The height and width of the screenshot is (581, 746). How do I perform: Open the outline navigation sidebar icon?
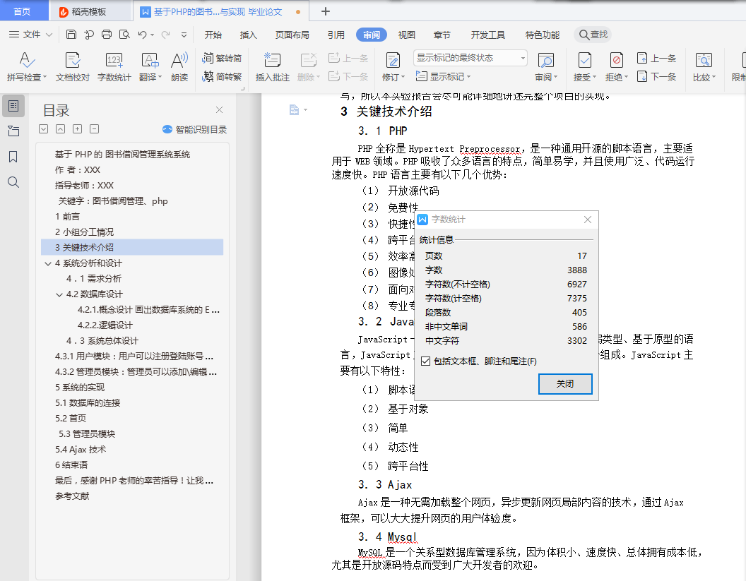[x=13, y=106]
